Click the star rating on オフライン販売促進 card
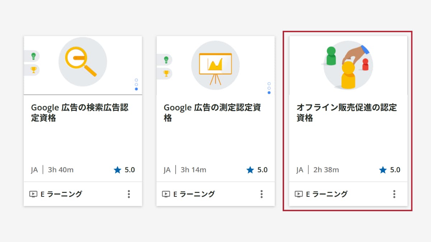This screenshot has height=242, width=431. tap(390, 170)
